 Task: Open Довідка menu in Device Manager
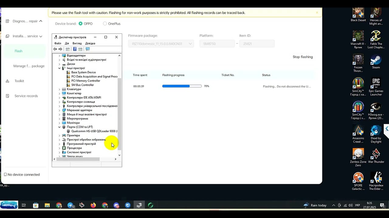point(90,43)
